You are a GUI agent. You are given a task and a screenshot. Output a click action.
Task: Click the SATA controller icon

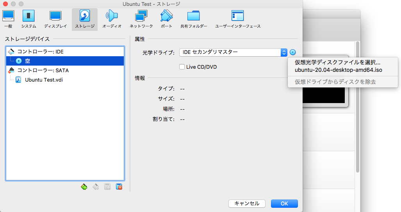[11, 70]
